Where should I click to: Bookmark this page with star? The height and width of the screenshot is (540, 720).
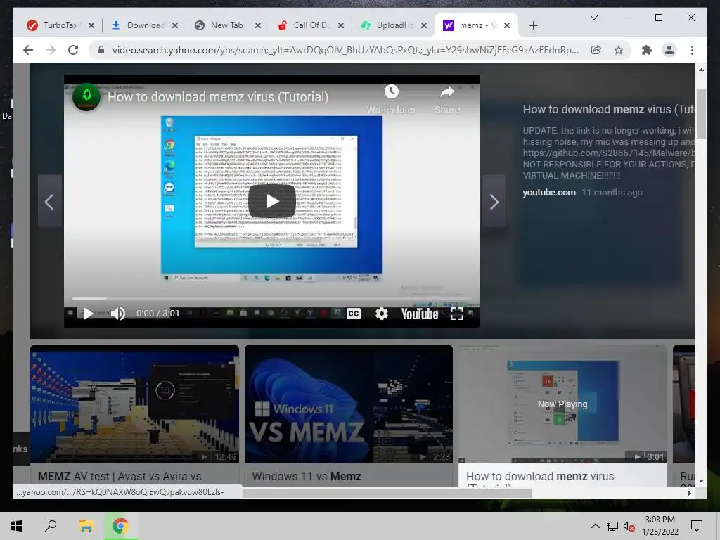coord(619,50)
